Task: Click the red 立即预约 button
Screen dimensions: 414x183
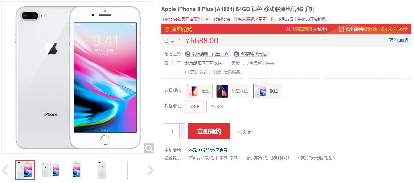Action: coord(209,131)
